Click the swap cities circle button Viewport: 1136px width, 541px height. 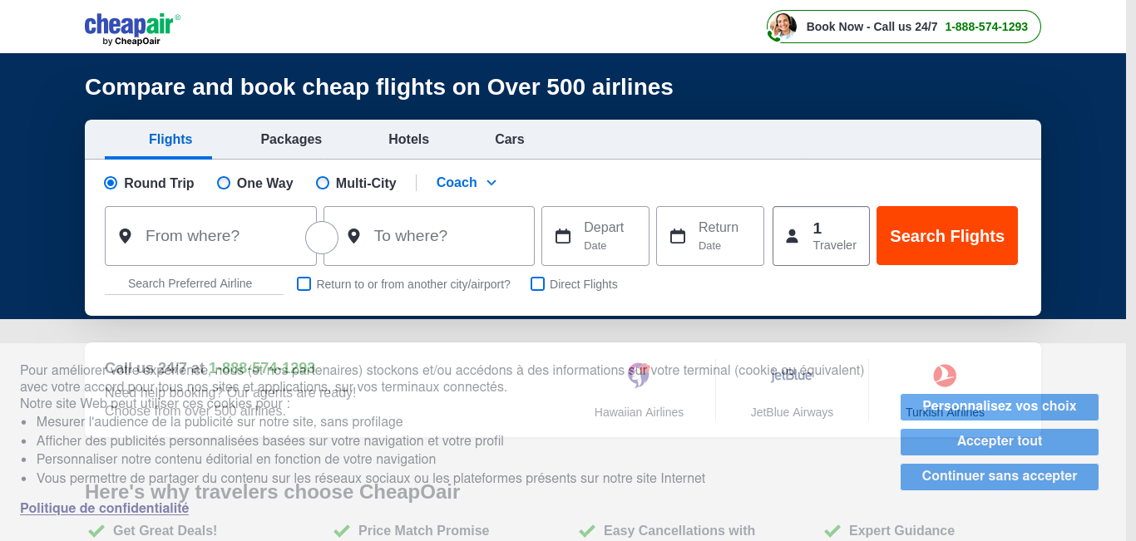point(322,238)
